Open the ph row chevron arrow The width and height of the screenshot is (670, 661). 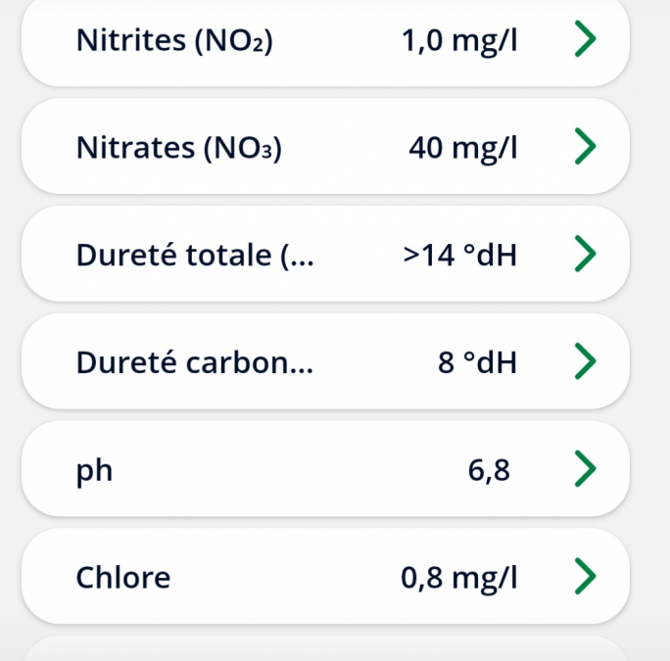coord(585,469)
